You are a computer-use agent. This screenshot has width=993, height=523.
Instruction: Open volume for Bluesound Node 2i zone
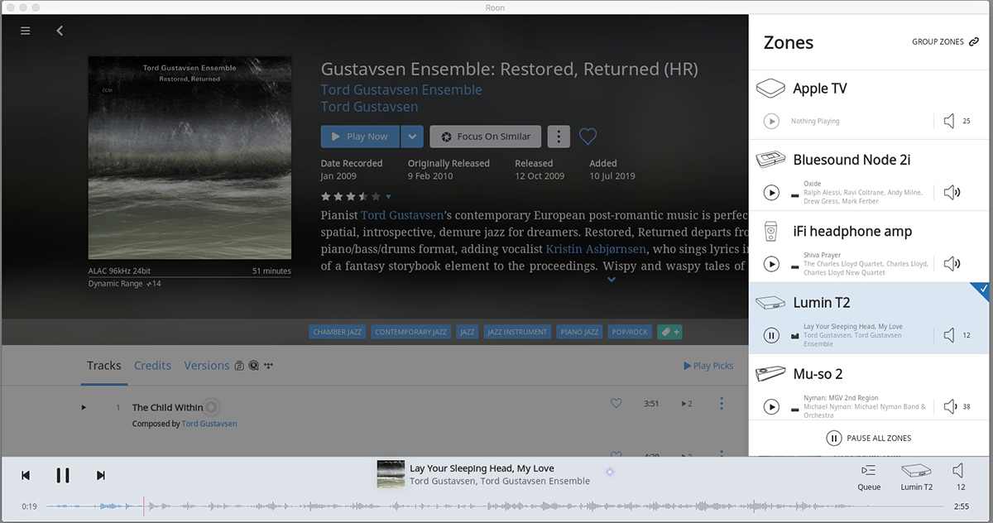click(x=952, y=193)
